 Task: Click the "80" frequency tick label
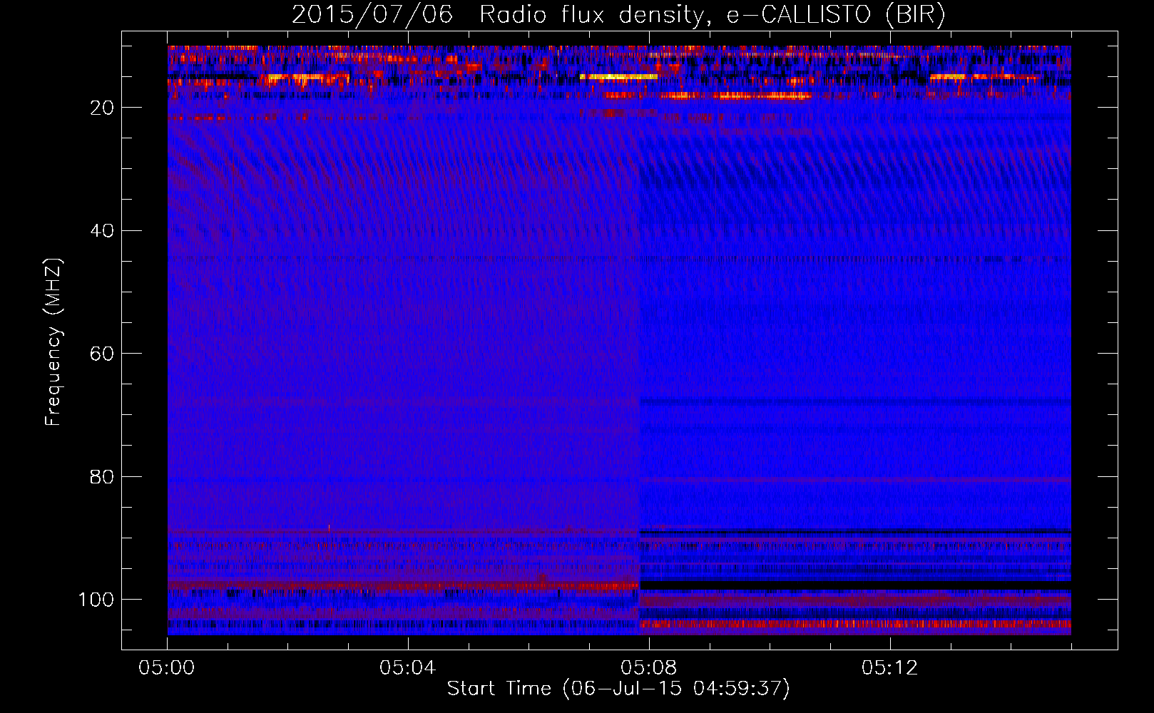coord(102,476)
